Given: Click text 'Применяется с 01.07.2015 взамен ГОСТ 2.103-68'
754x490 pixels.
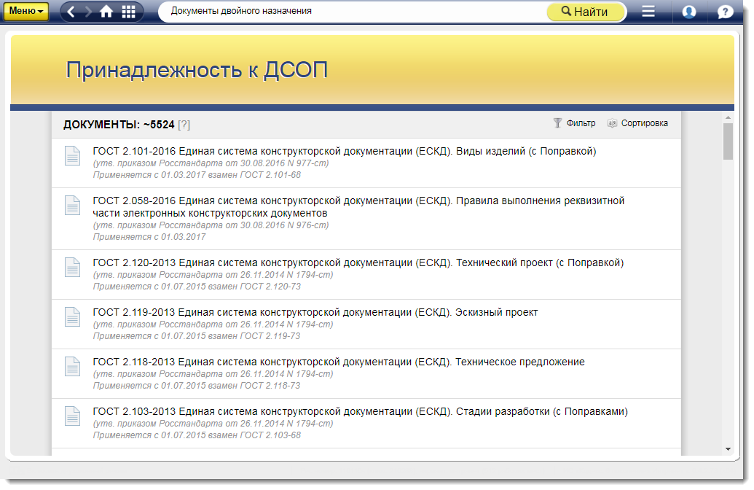Looking at the screenshot, I should click(197, 435).
